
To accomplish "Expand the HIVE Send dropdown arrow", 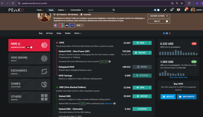I will [x=150, y=43].
